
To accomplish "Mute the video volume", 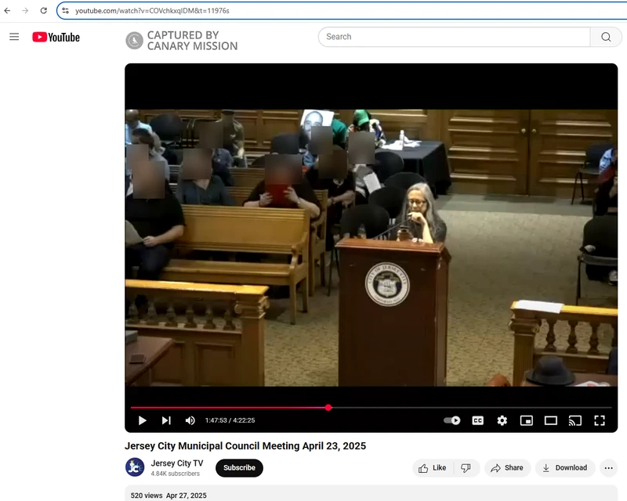I will click(190, 420).
